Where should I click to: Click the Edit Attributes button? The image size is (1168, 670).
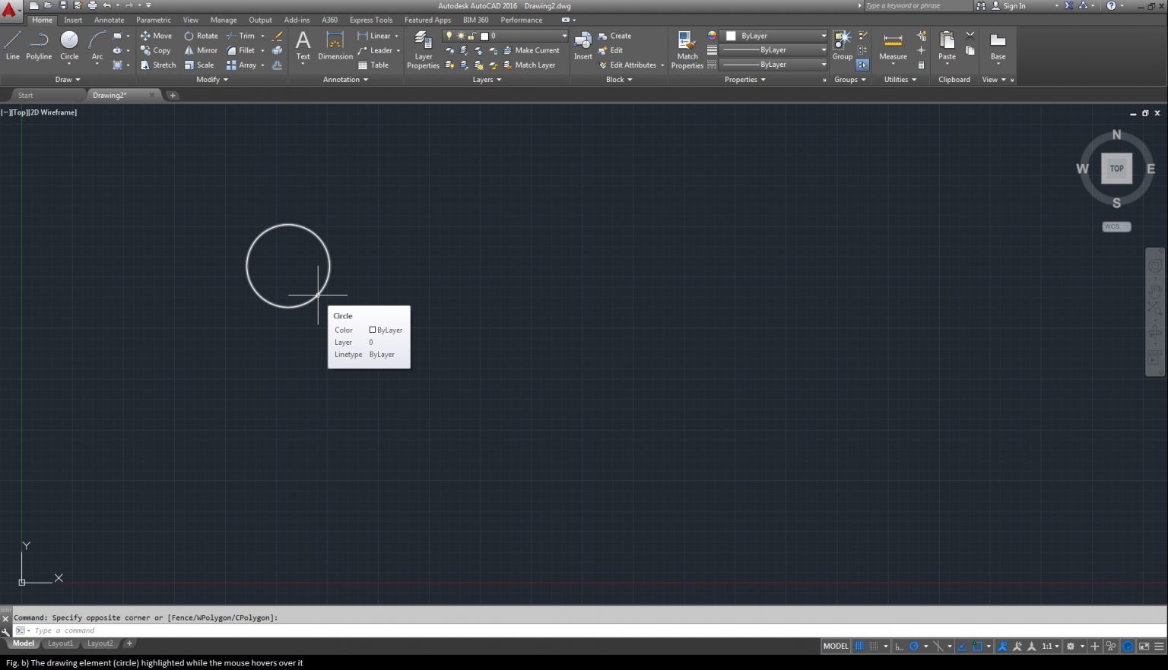[630, 65]
